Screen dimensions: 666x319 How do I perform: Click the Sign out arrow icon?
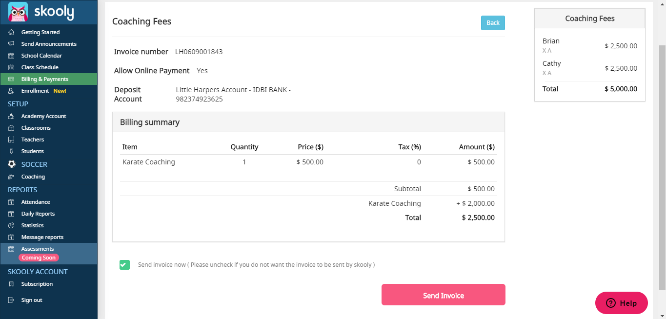click(x=11, y=300)
